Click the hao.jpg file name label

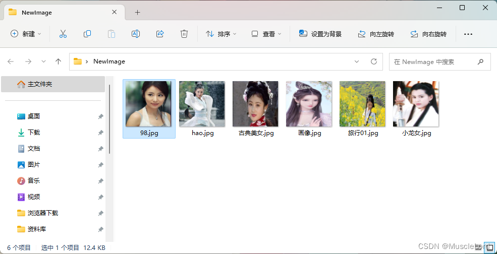coord(203,134)
